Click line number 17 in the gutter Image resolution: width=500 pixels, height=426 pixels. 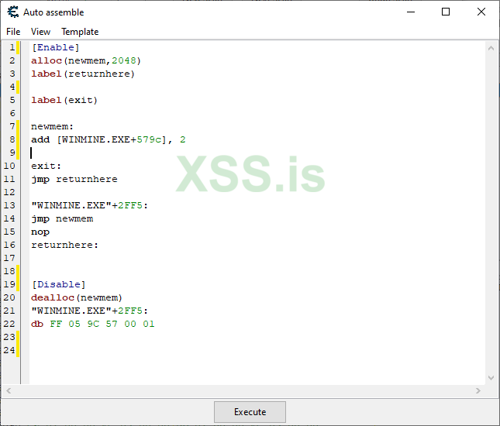click(9, 258)
